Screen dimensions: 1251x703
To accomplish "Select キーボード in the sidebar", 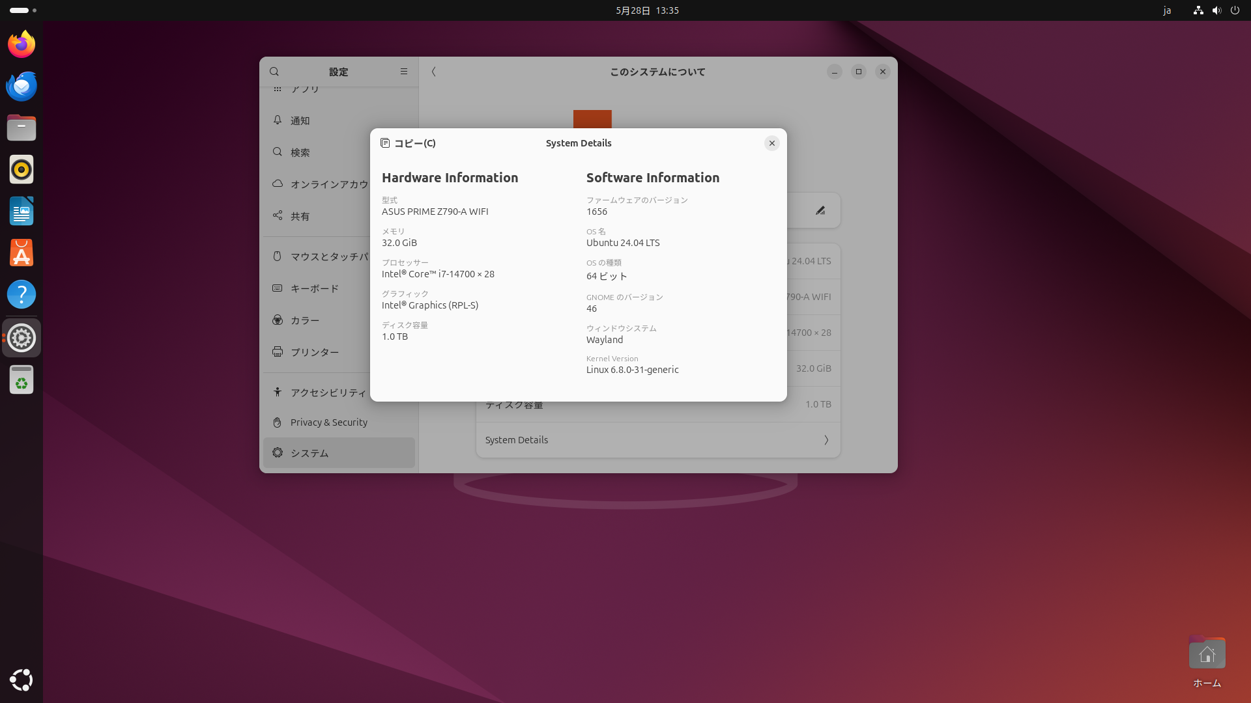I will click(x=314, y=288).
